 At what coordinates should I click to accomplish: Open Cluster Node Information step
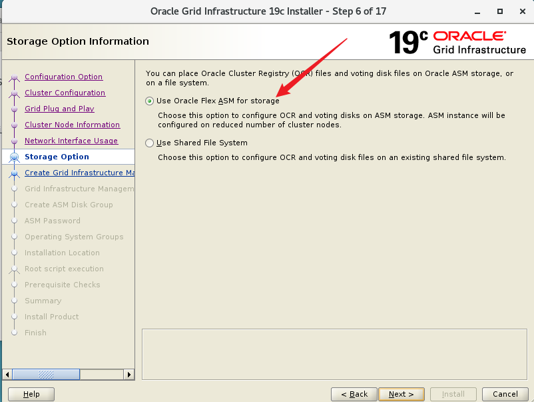(x=72, y=125)
